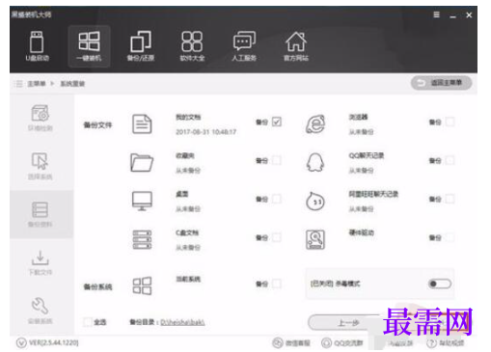The width and height of the screenshot is (491, 352).
Task: Click the QQ penguin chat record icon
Action: pyautogui.click(x=315, y=163)
